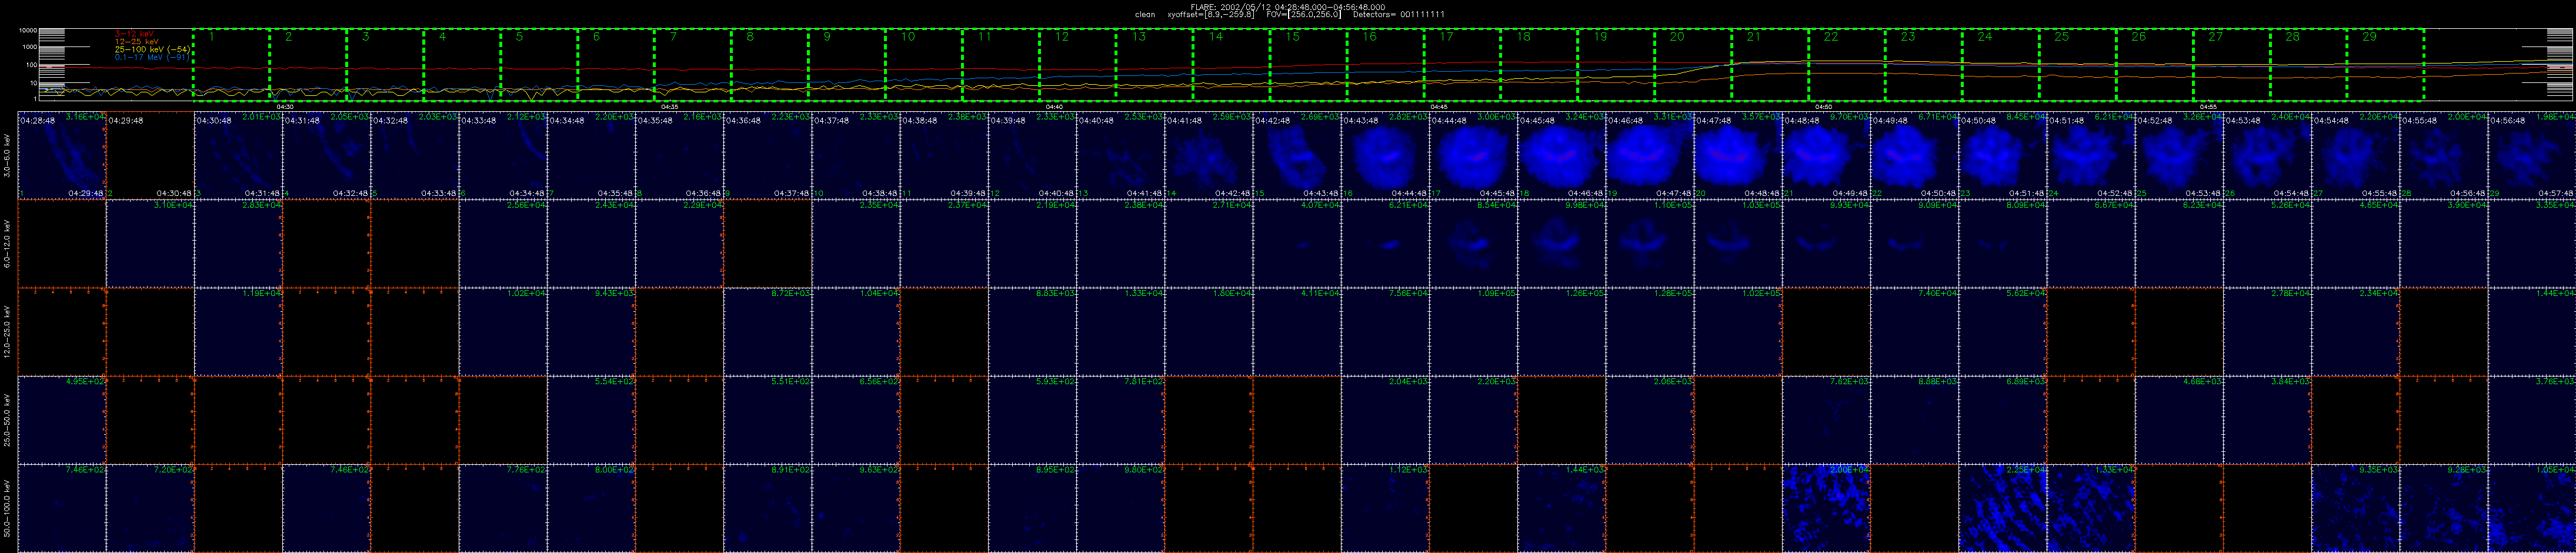
Task: View the 3–6 keV image starting 04:41:48
Action: click(1209, 155)
